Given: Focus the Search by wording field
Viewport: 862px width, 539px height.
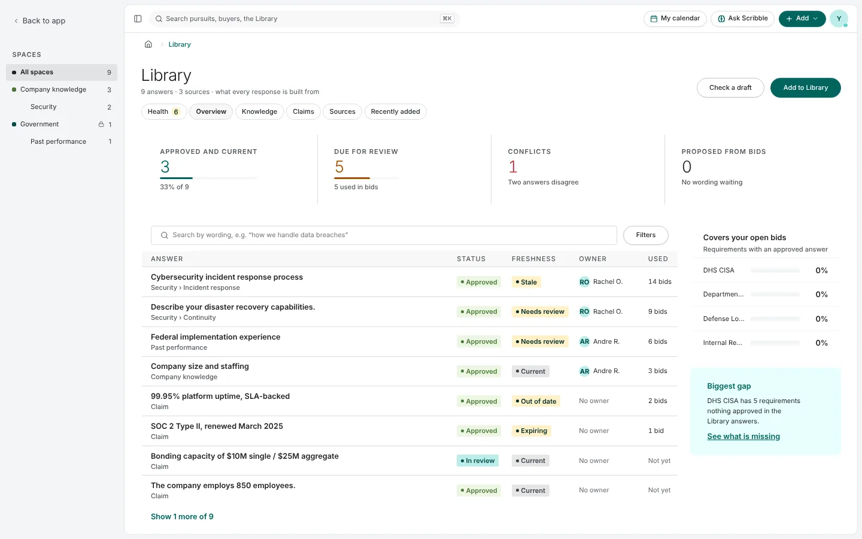Looking at the screenshot, I should tap(384, 235).
